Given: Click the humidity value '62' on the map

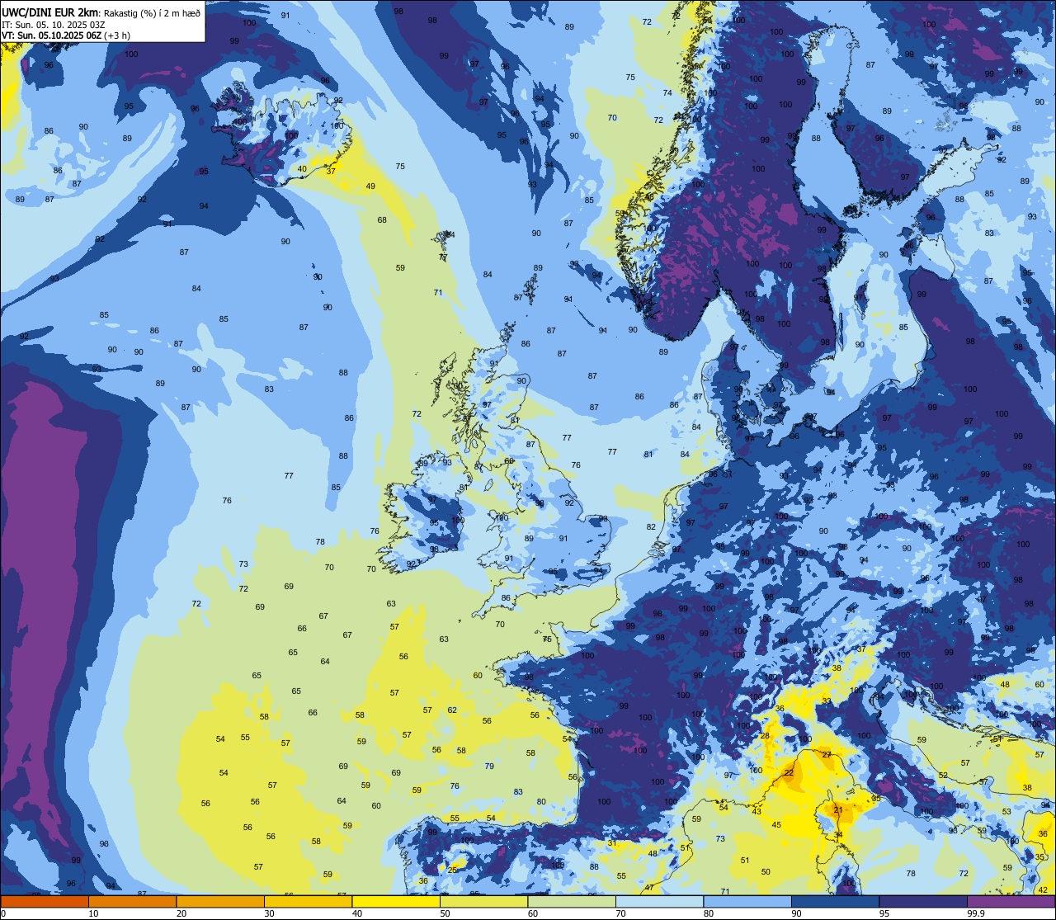Looking at the screenshot, I should (452, 710).
